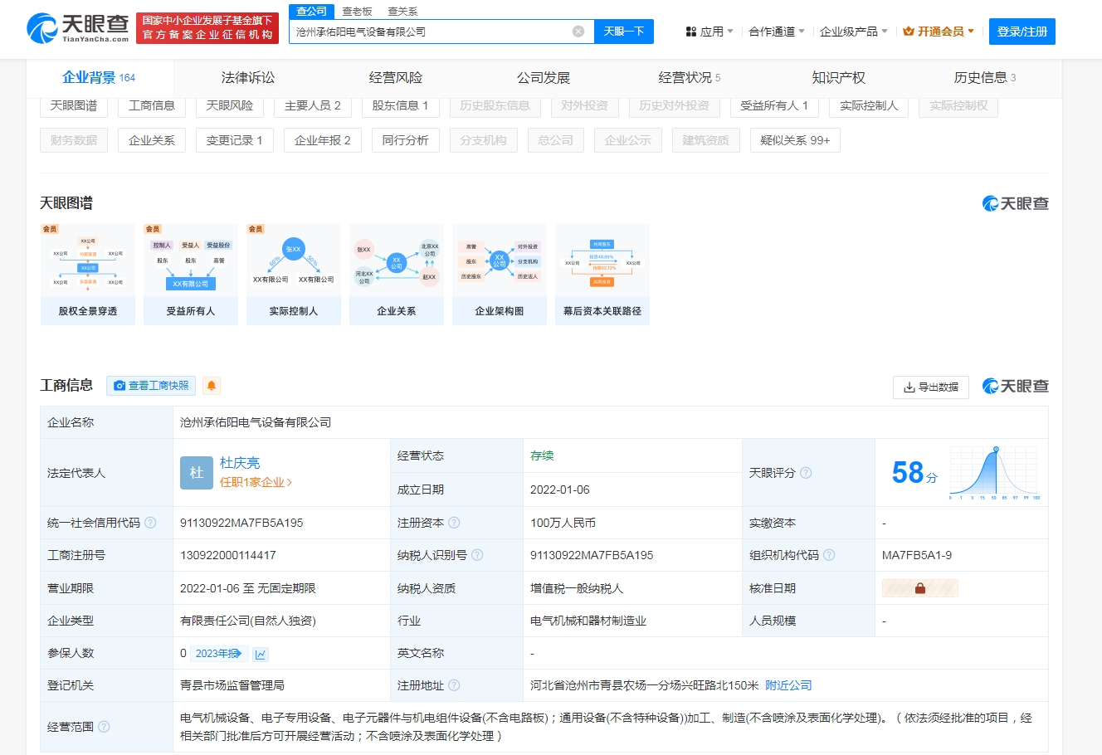The width and height of the screenshot is (1102, 755).
Task: Click help icon beside 组织机构代码
Action: click(829, 555)
